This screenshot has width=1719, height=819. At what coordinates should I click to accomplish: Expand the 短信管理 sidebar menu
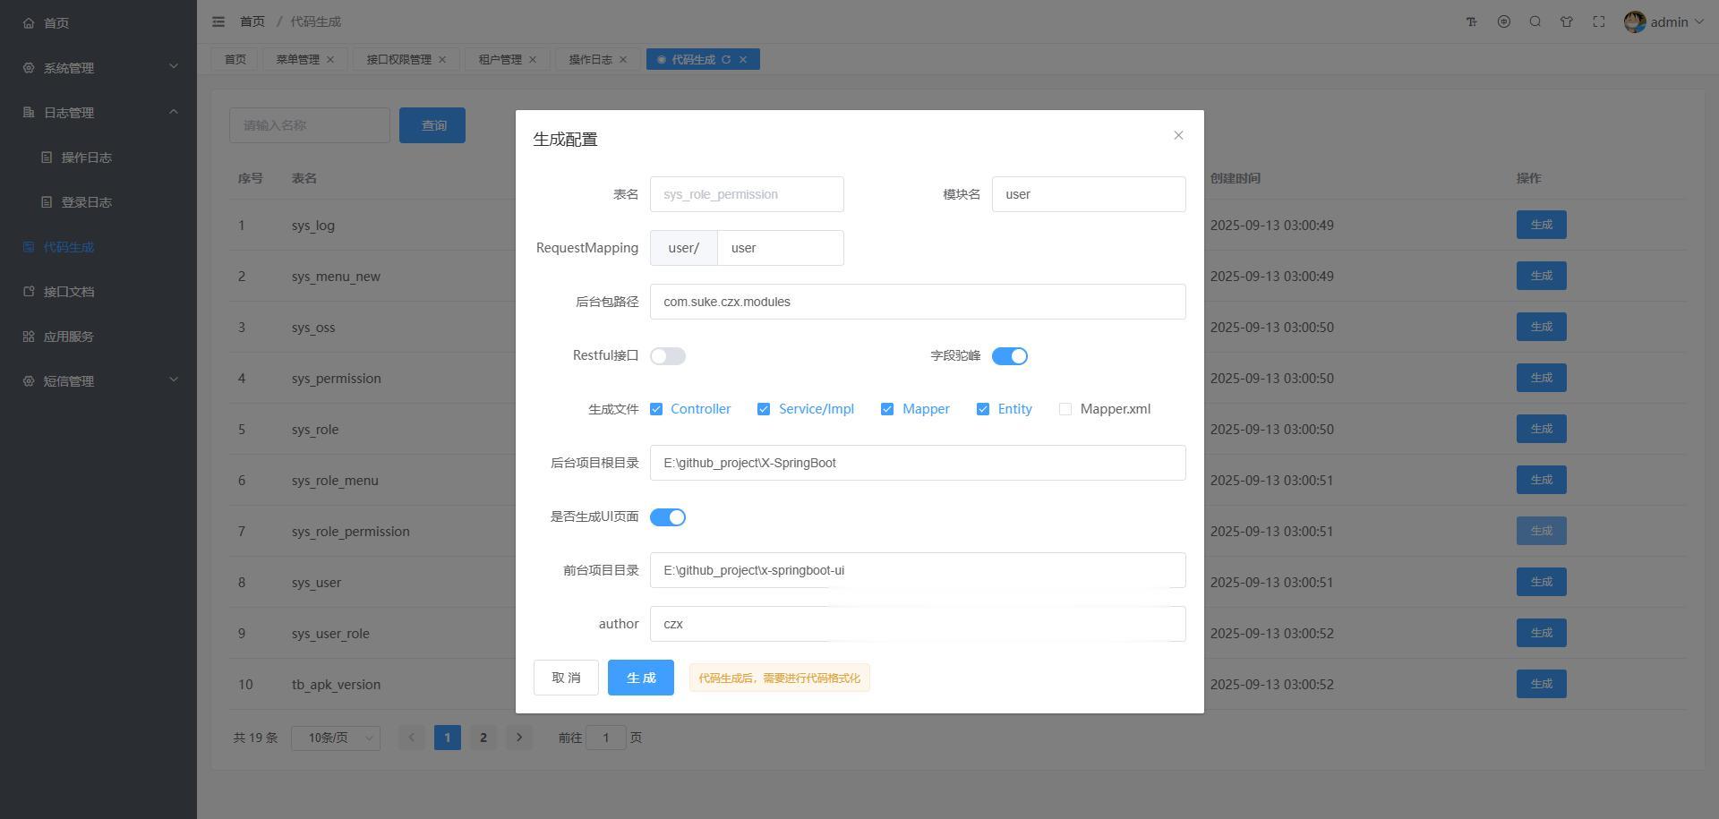98,381
